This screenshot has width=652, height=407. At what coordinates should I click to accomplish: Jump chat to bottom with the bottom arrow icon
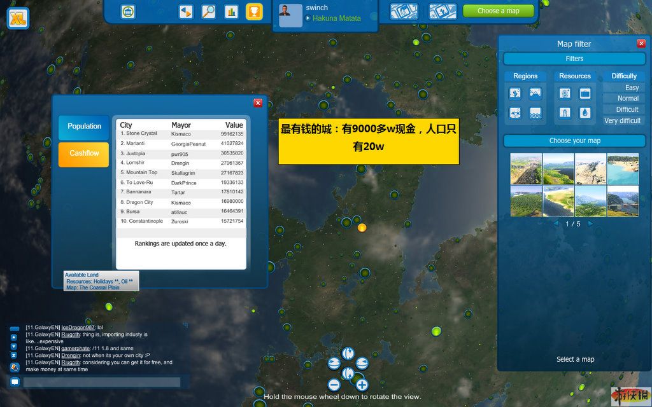tap(14, 355)
